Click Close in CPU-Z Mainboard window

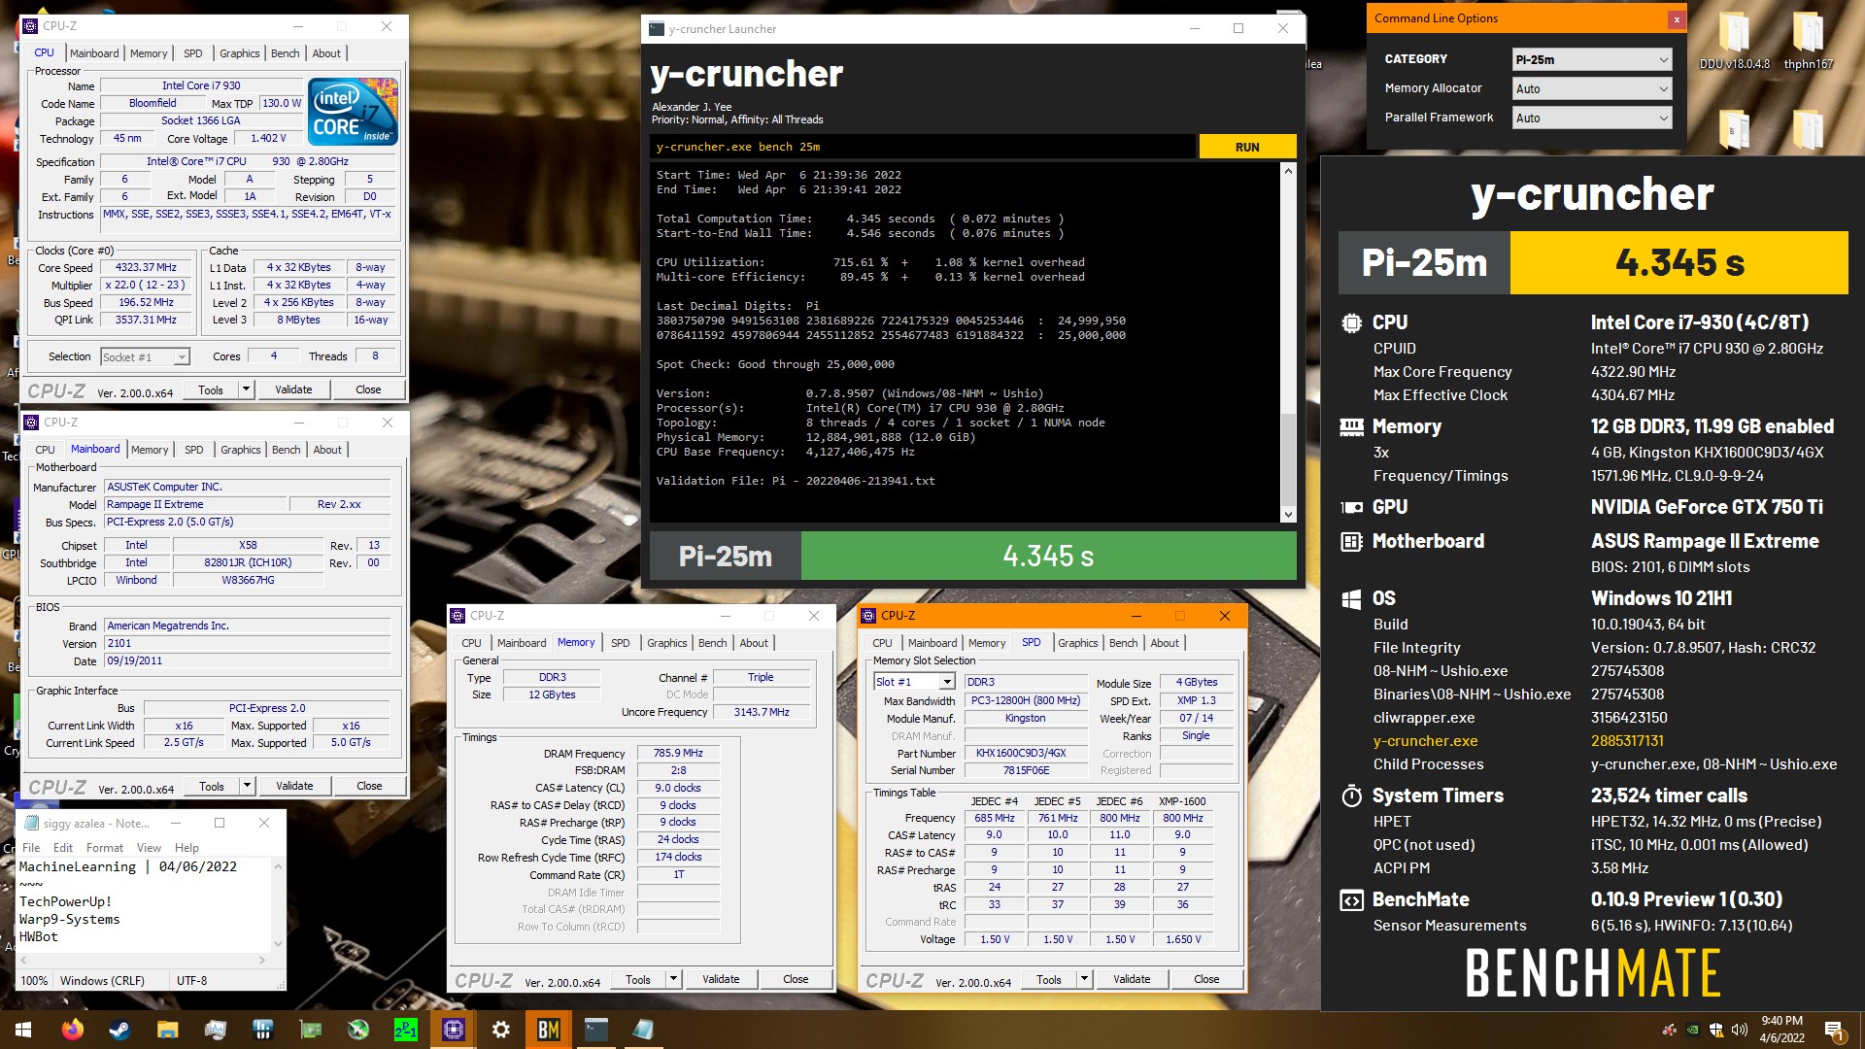(x=369, y=786)
